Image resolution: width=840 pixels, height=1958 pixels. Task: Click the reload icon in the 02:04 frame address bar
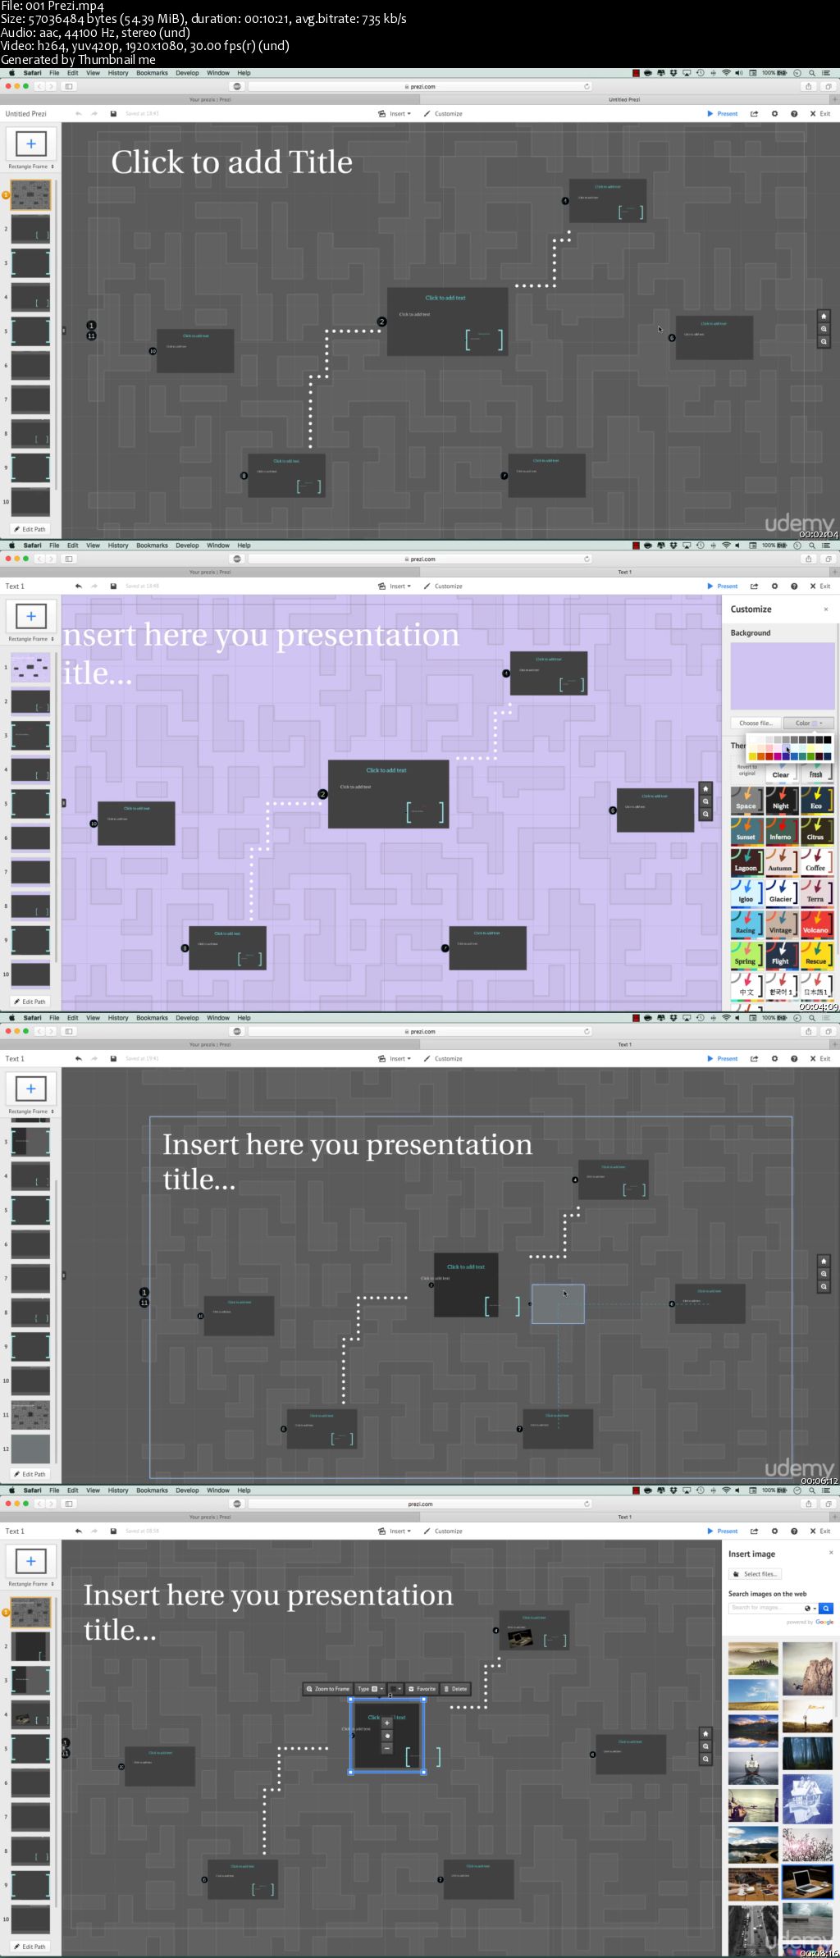click(587, 86)
